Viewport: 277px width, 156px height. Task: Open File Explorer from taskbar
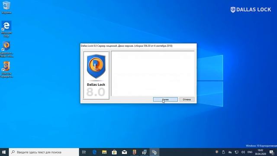(104, 152)
